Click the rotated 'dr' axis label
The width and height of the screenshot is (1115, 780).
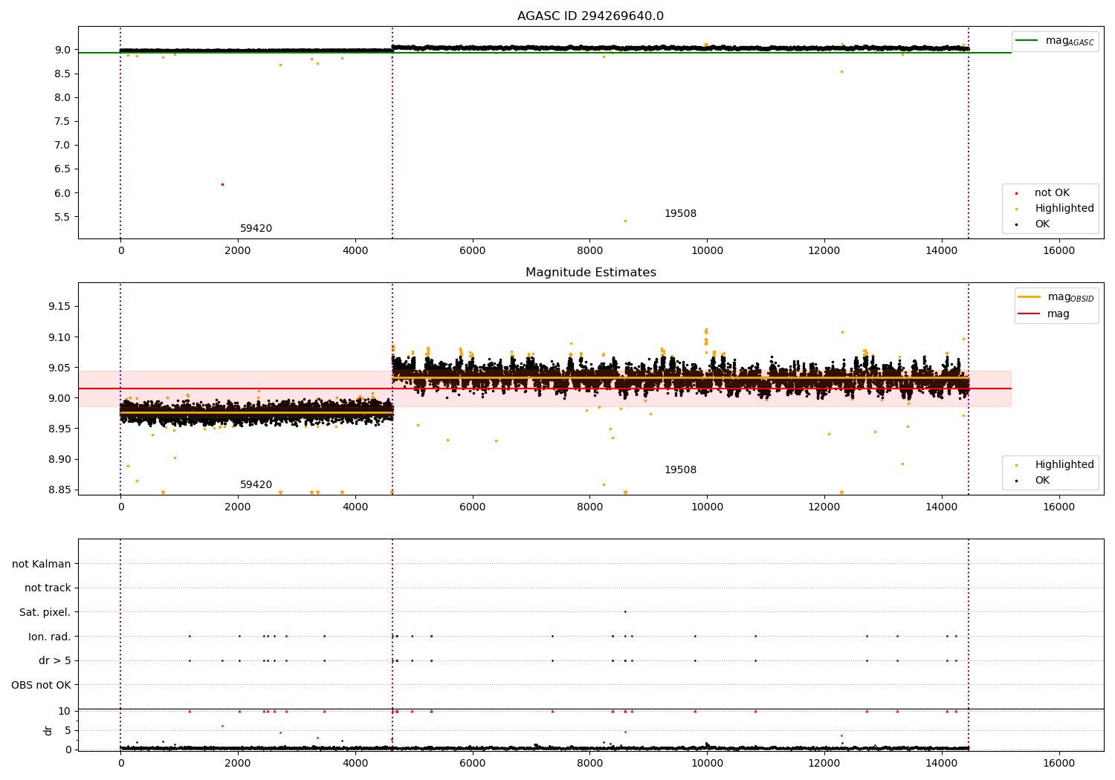tap(48, 730)
